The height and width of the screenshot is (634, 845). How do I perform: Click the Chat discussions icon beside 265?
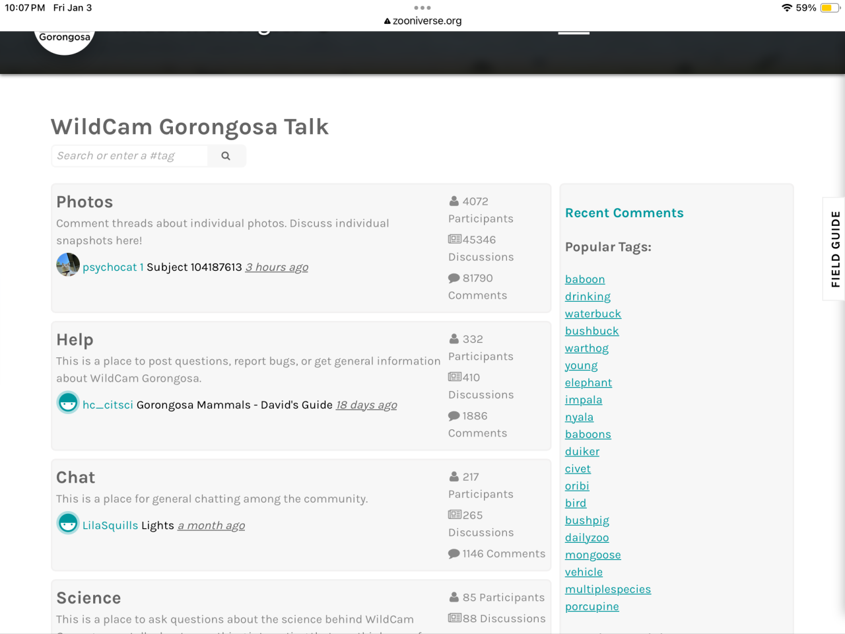click(x=455, y=514)
